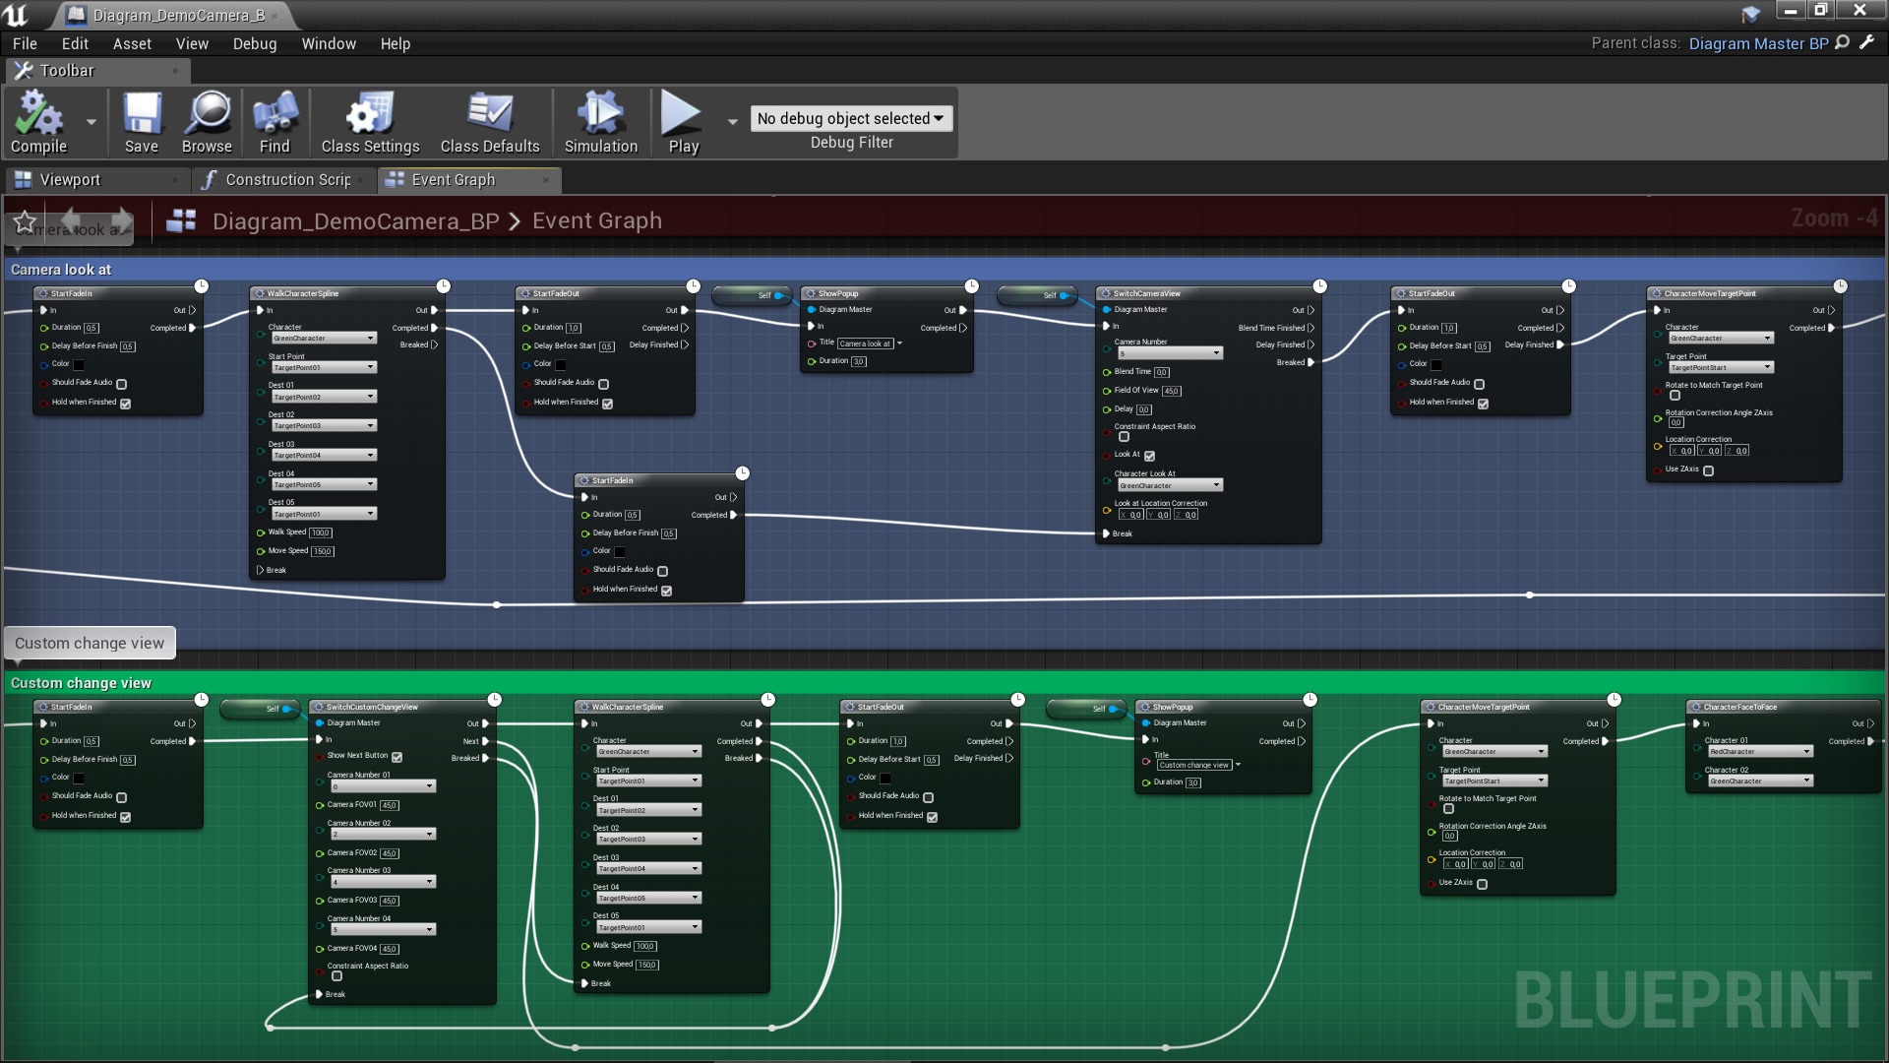The image size is (1889, 1063).
Task: Toggle Show Next Button on SwitchCustomChangeView
Action: 396,757
